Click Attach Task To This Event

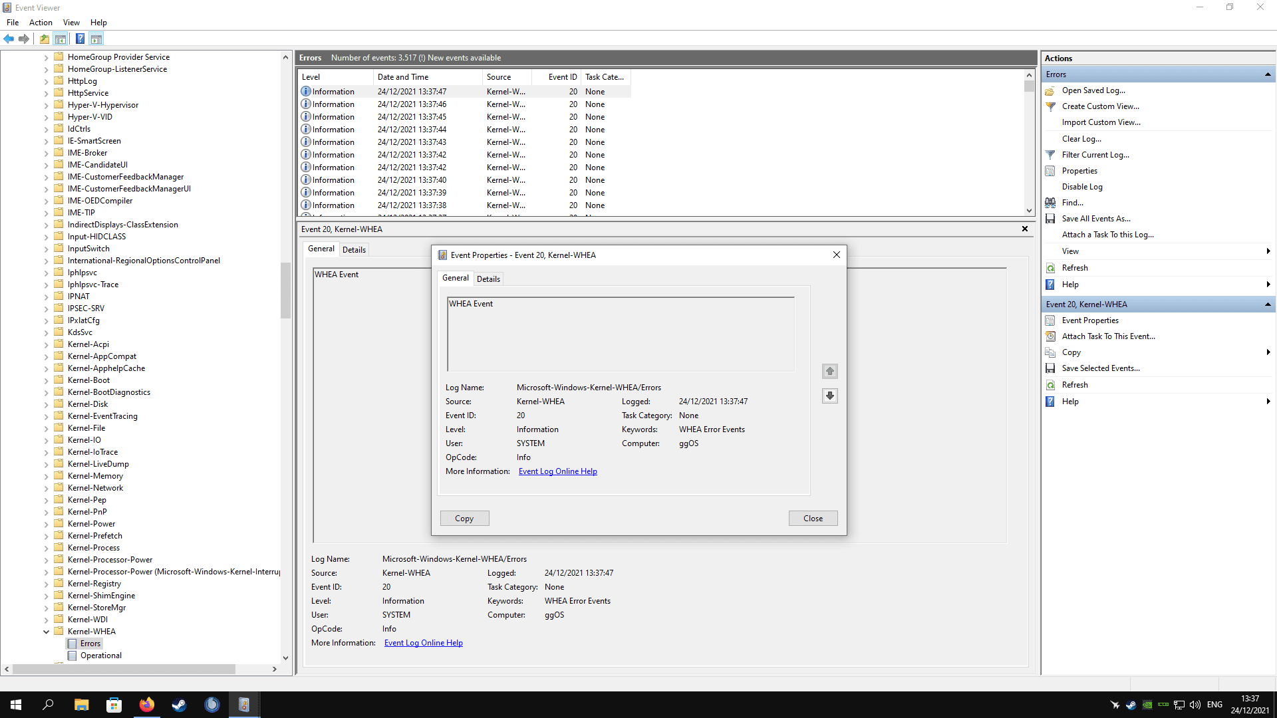(1108, 336)
